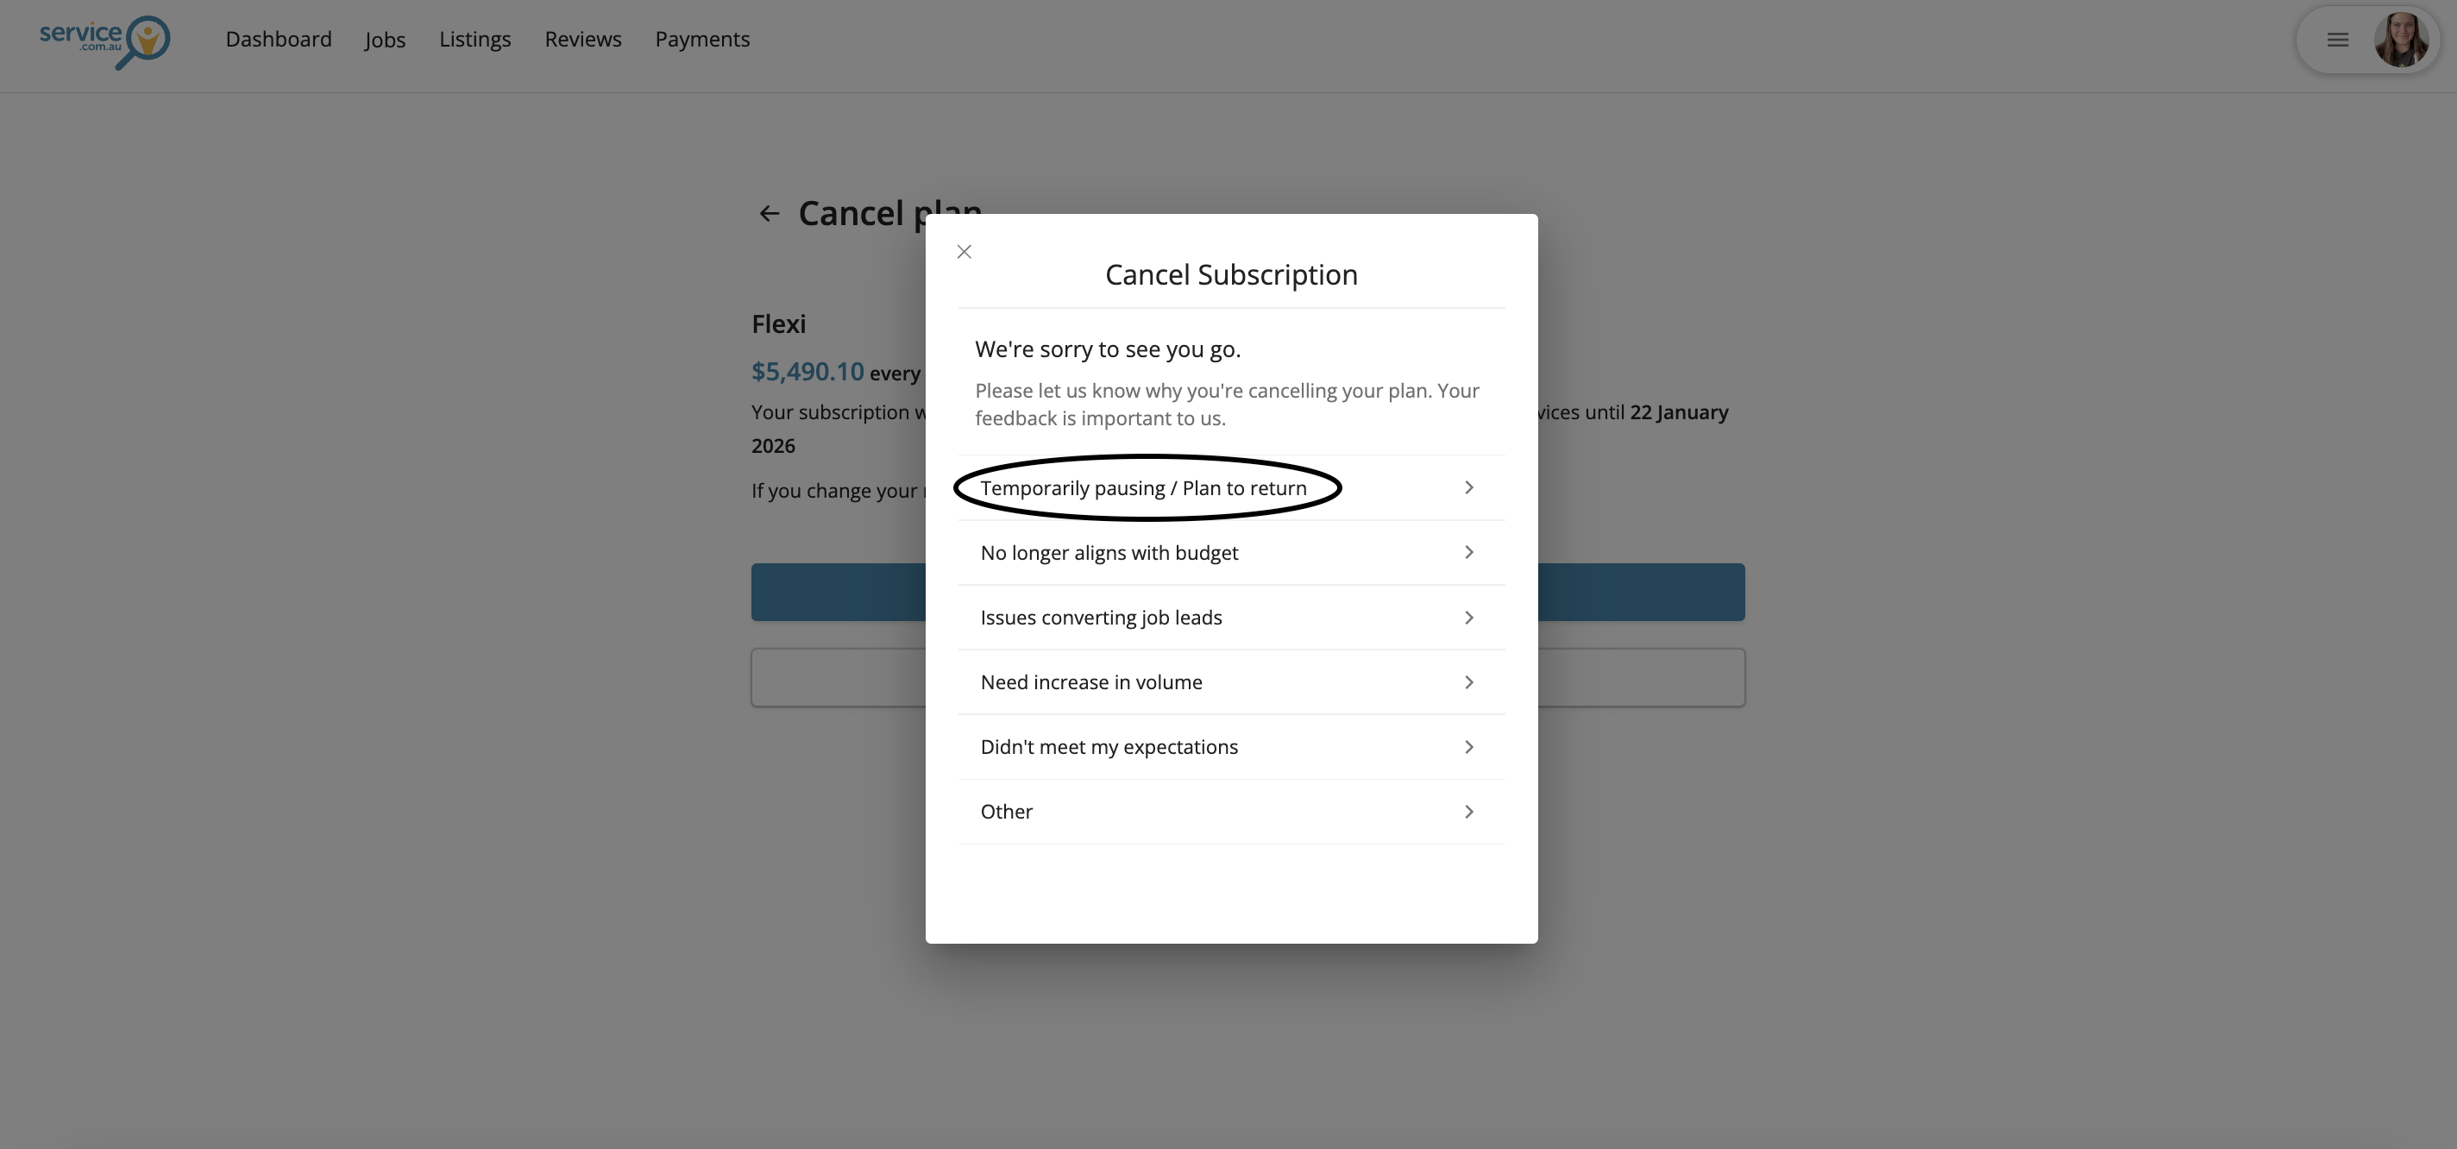The width and height of the screenshot is (2457, 1149).
Task: Click arrow icon for Didn't meet my expectations
Action: 1469,748
